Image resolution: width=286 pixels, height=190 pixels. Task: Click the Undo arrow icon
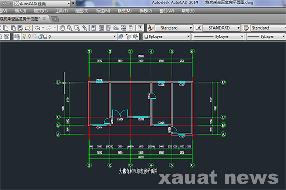click(x=38, y=28)
